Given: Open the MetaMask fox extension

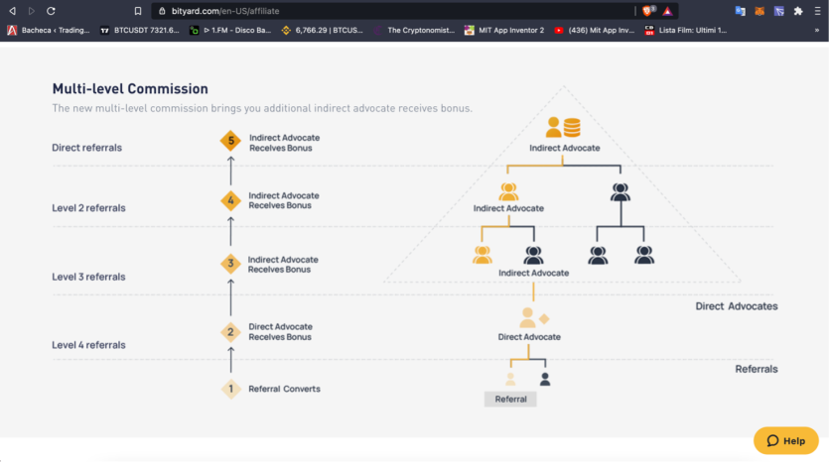Looking at the screenshot, I should tap(760, 11).
